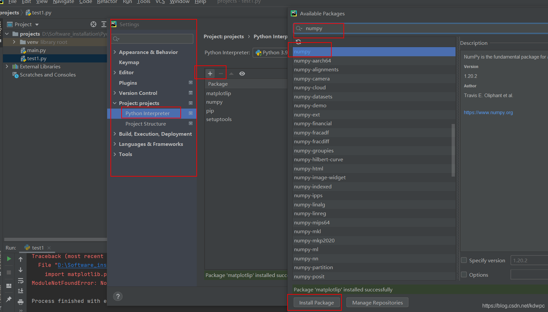Click the Specify version value field
Image resolution: width=548 pixels, height=312 pixels.
(529, 260)
